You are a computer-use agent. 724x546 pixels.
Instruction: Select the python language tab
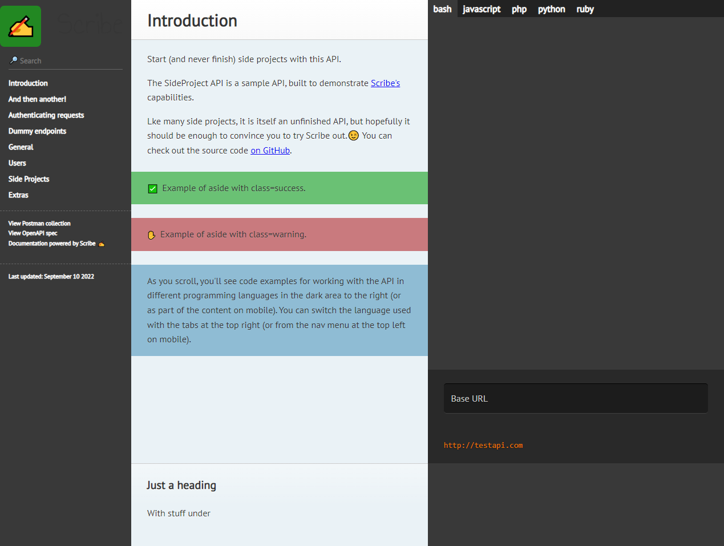551,9
